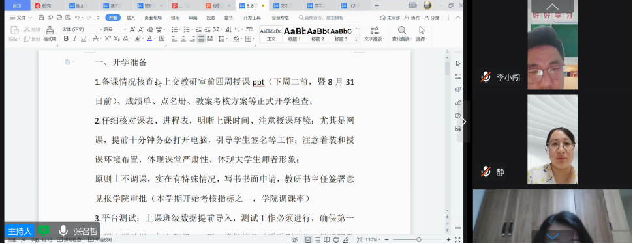The width and height of the screenshot is (633, 244).
Task: Open the 页面布局 ribbon tab
Action: (153, 18)
